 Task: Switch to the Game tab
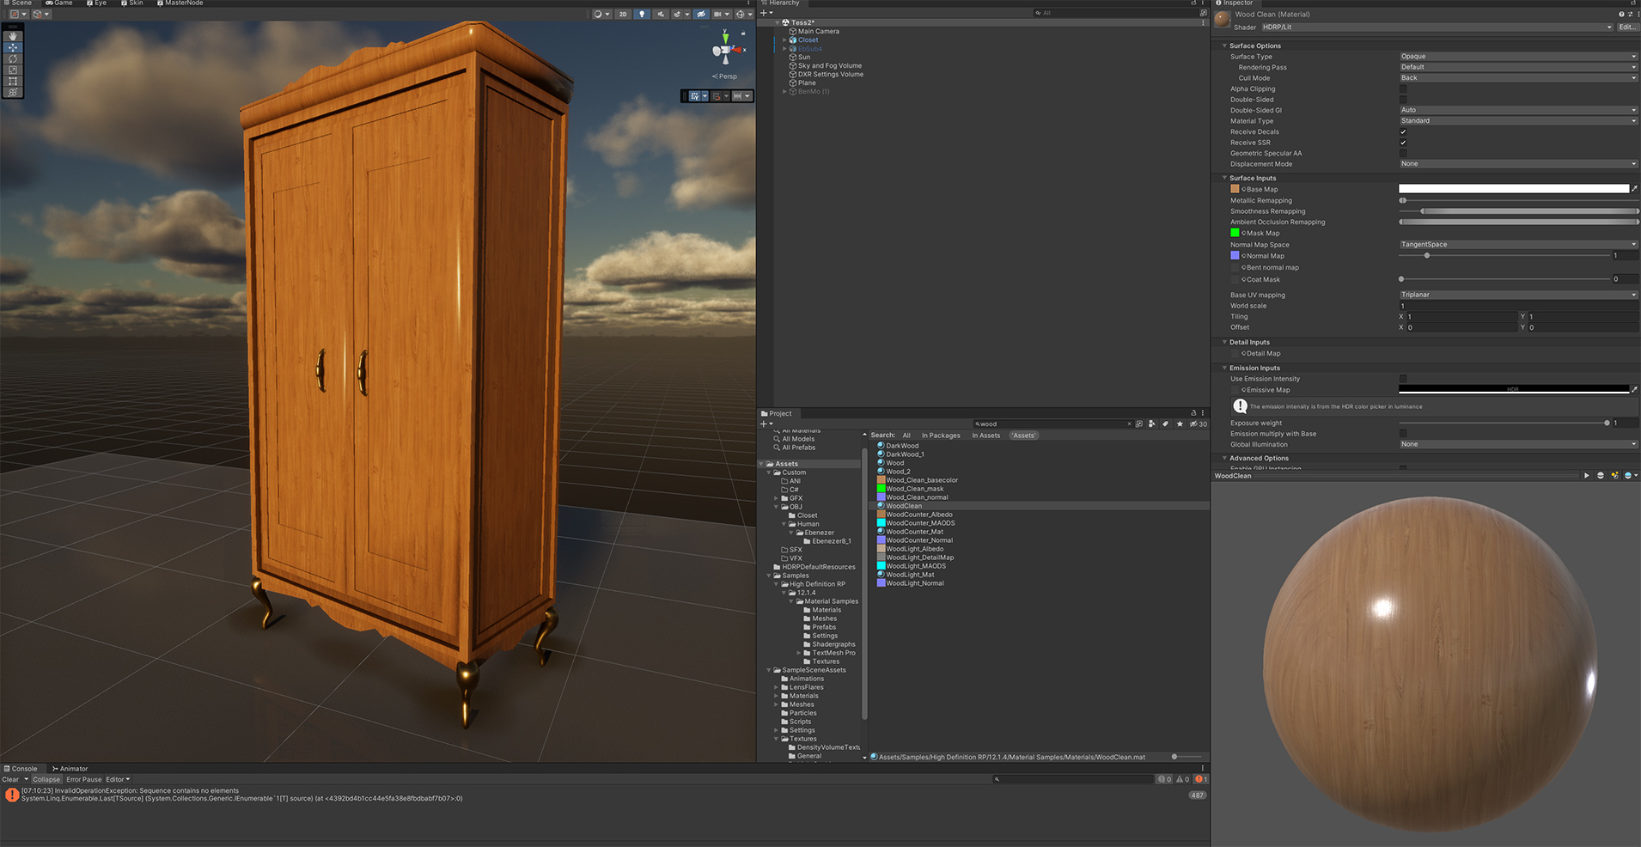pyautogui.click(x=60, y=3)
